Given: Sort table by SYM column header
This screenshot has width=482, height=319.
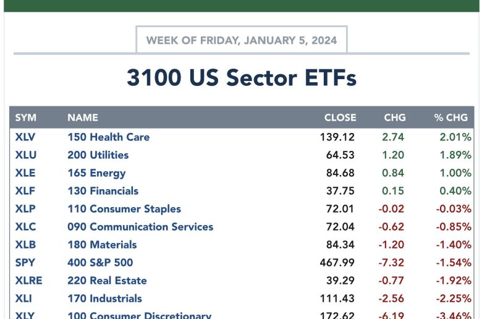Looking at the screenshot, I should coord(26,117).
